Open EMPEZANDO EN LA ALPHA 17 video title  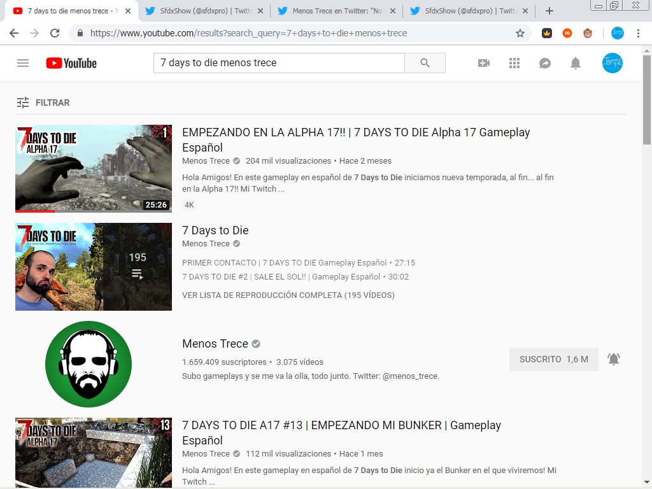[356, 139]
